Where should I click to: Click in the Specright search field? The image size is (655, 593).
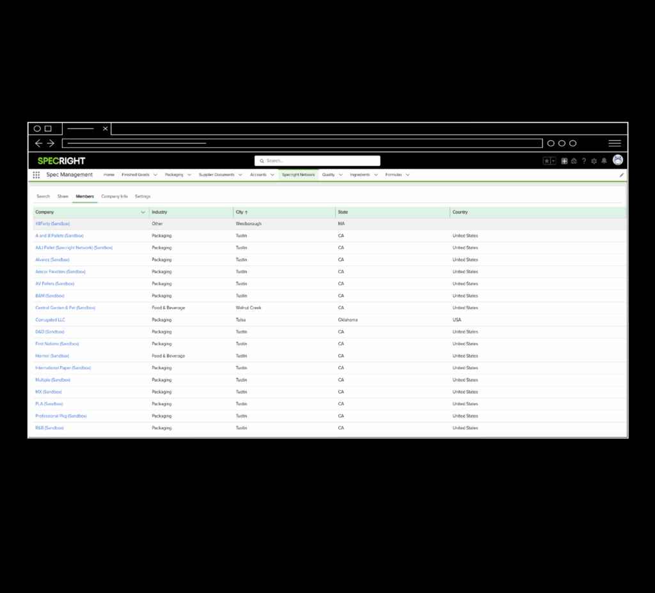click(x=317, y=161)
